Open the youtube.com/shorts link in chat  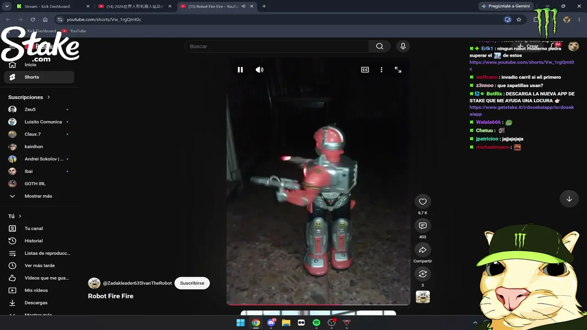tap(522, 65)
